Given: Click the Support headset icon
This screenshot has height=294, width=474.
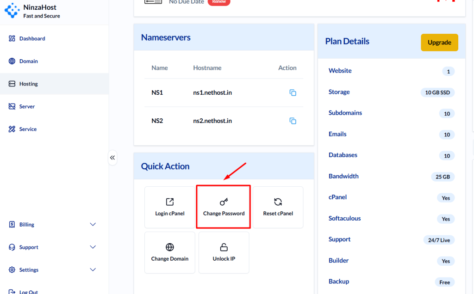Looking at the screenshot, I should click(12, 247).
